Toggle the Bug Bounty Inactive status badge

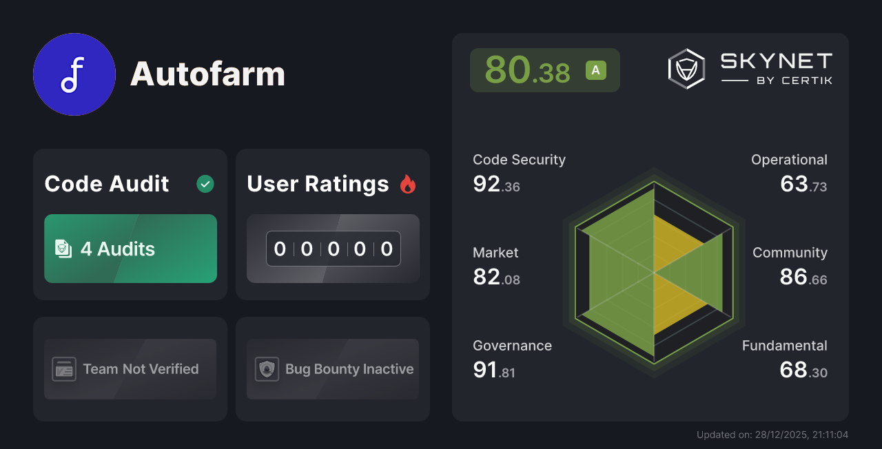[332, 369]
